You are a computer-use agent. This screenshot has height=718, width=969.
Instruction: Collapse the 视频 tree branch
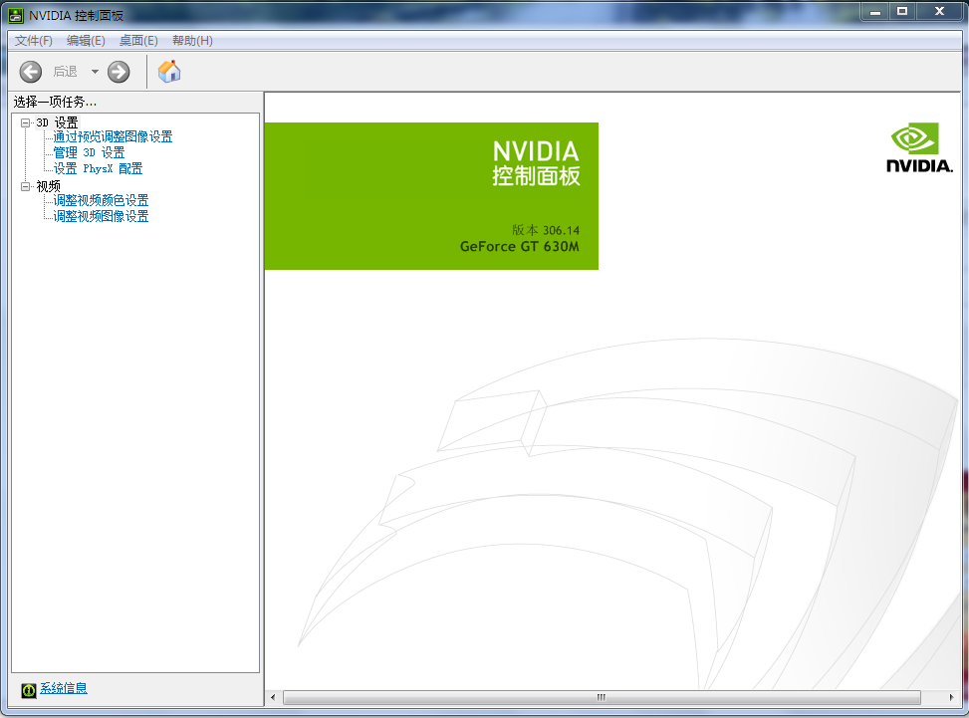[25, 184]
